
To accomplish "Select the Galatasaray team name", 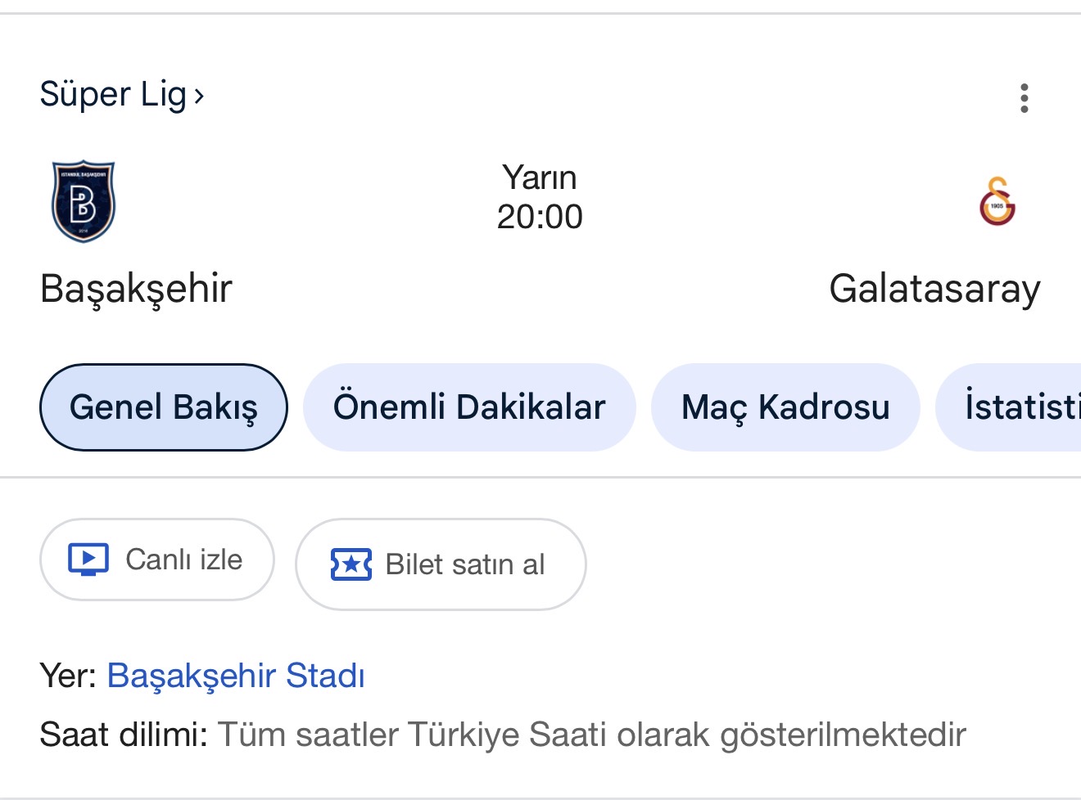I will [934, 289].
